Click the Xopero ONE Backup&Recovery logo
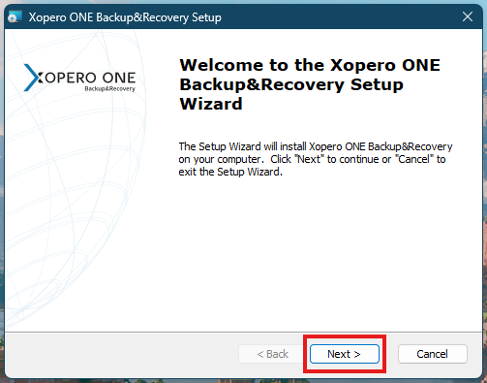 (x=79, y=78)
